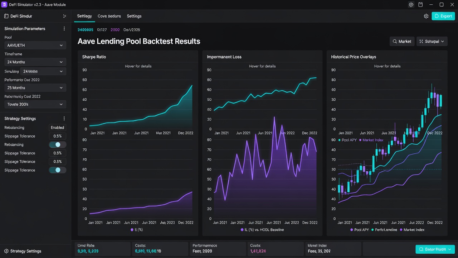The width and height of the screenshot is (458, 258).
Task: Expand the Timeframe 24 Months dropdown
Action: [35, 62]
